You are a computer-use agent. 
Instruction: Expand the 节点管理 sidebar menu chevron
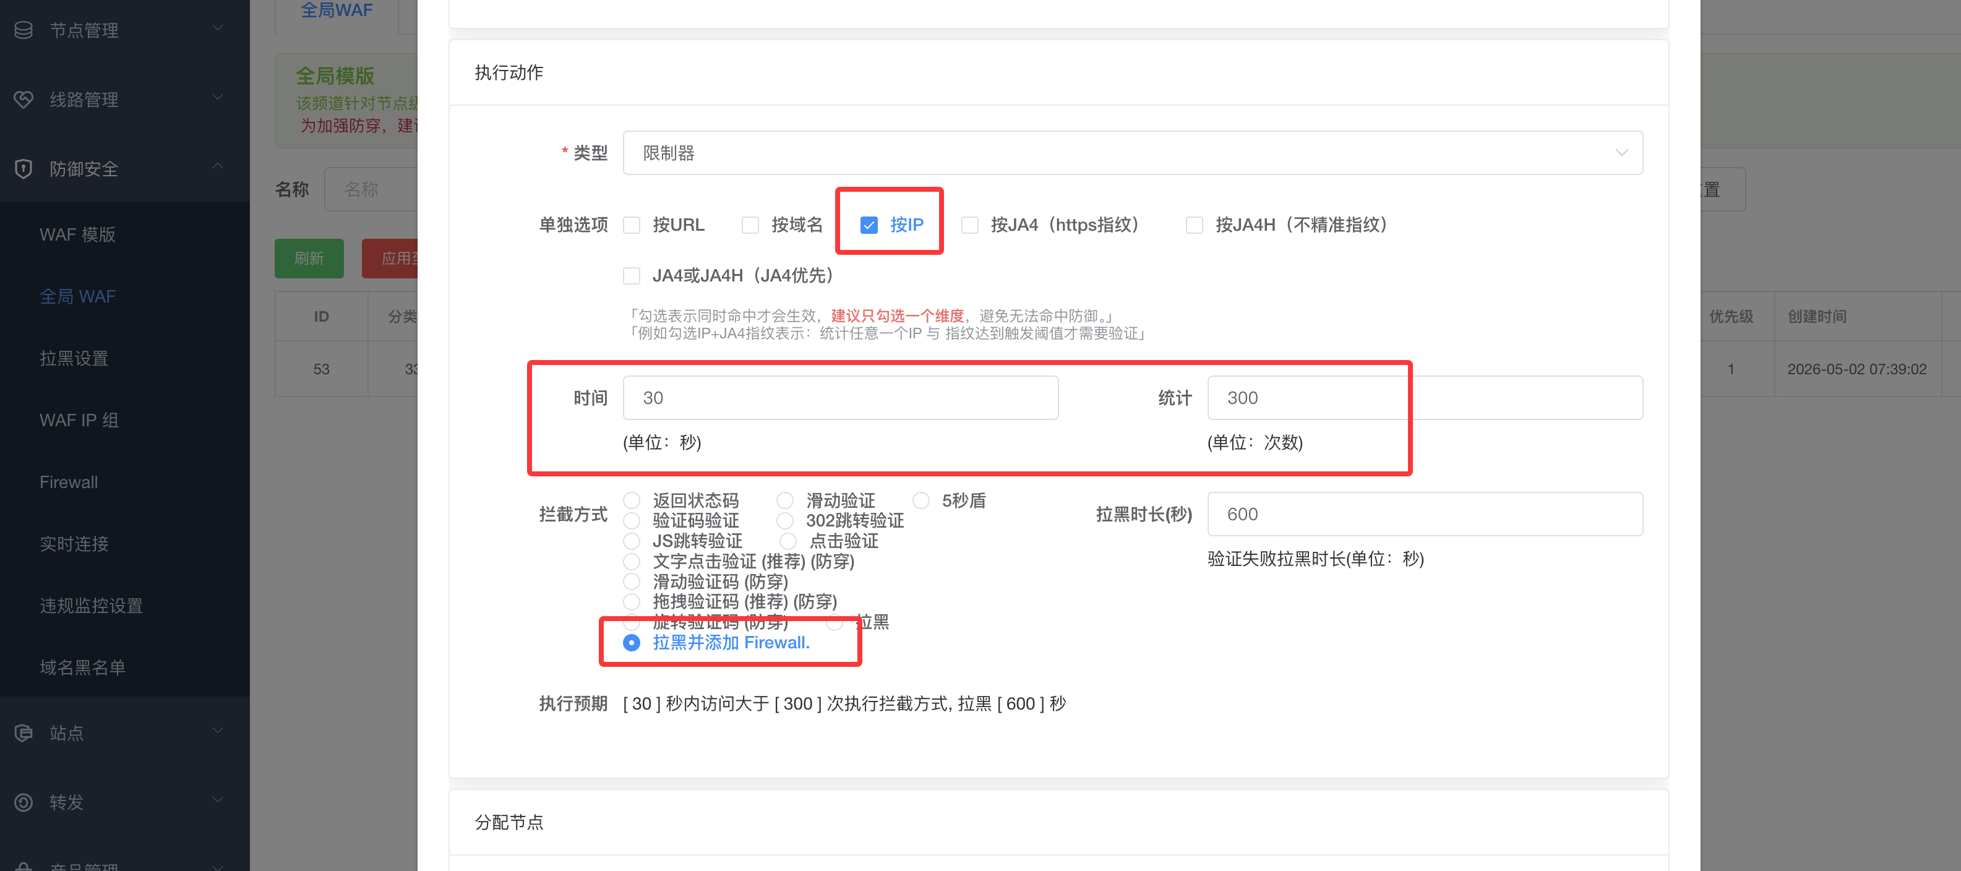point(218,28)
